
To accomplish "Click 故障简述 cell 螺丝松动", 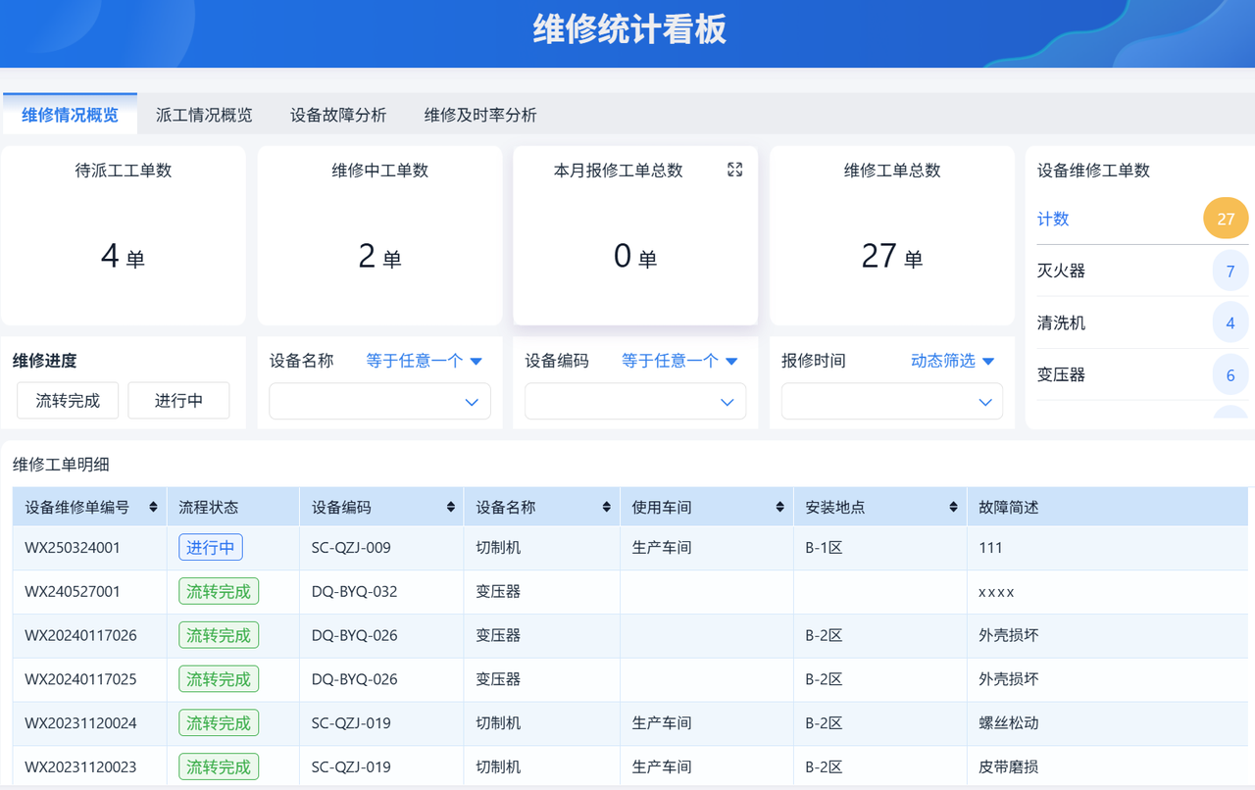I will [x=1009, y=723].
